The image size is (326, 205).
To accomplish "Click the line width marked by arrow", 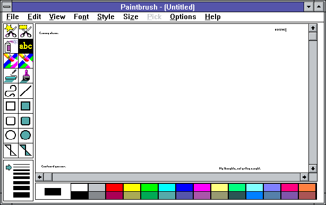I will pos(21,167).
